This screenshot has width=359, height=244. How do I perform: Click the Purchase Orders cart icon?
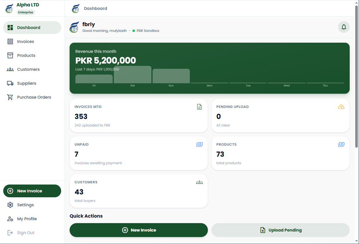pyautogui.click(x=10, y=97)
